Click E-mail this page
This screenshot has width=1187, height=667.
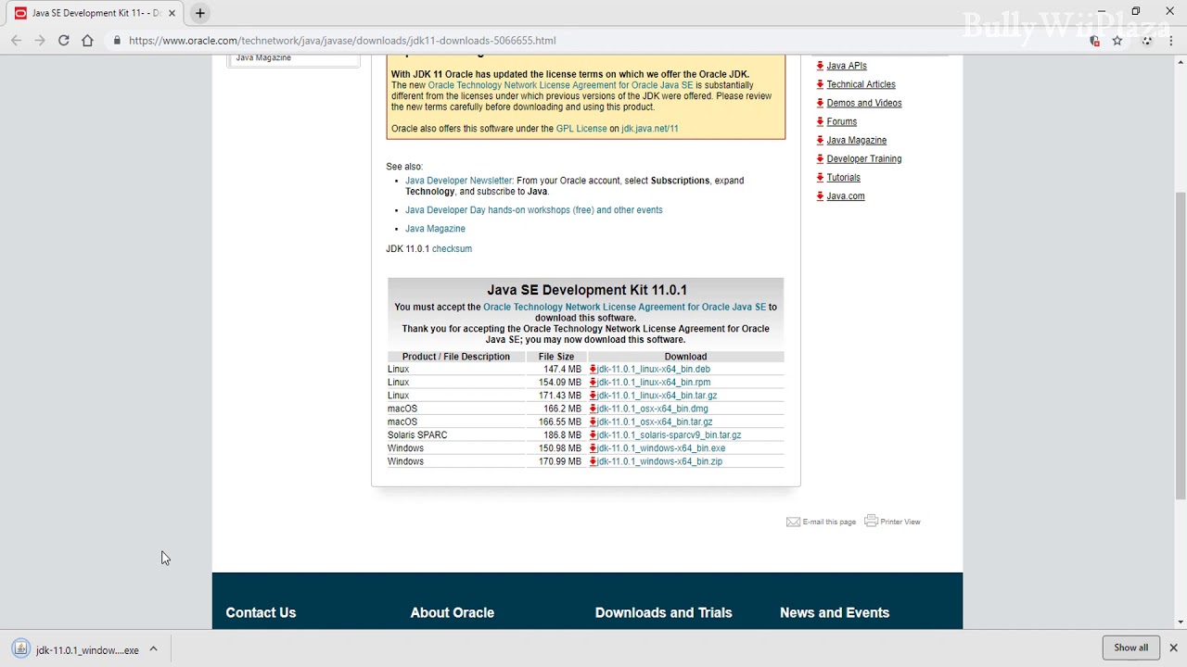click(x=829, y=522)
